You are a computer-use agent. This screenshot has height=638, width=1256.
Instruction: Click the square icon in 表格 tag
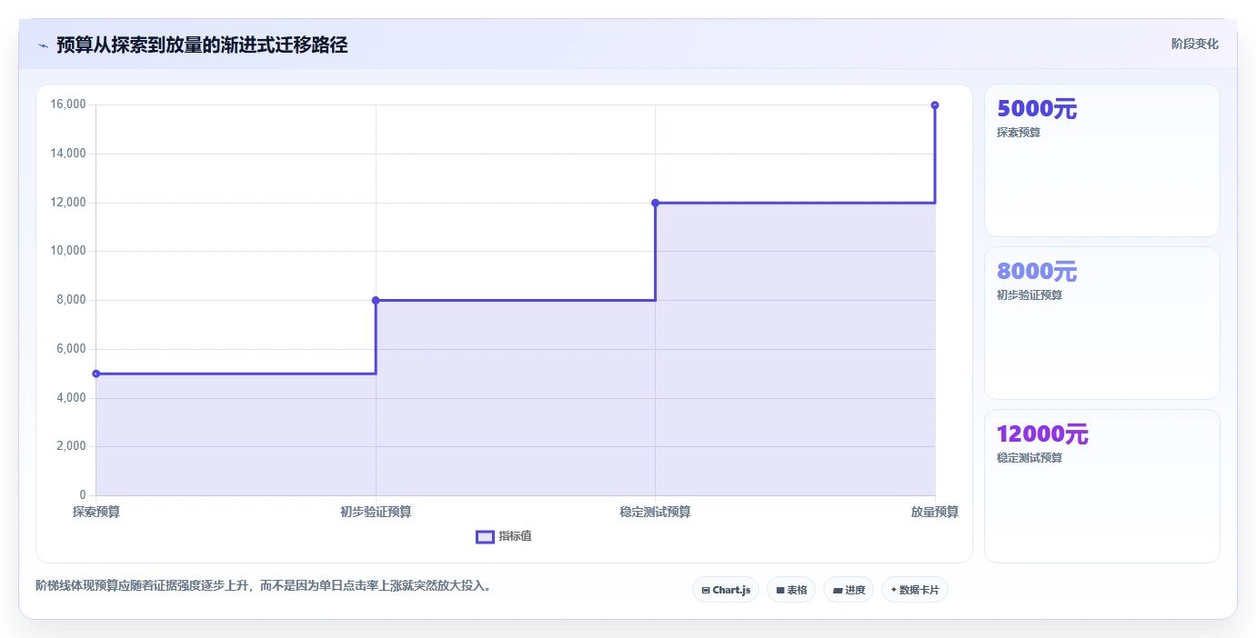(780, 591)
